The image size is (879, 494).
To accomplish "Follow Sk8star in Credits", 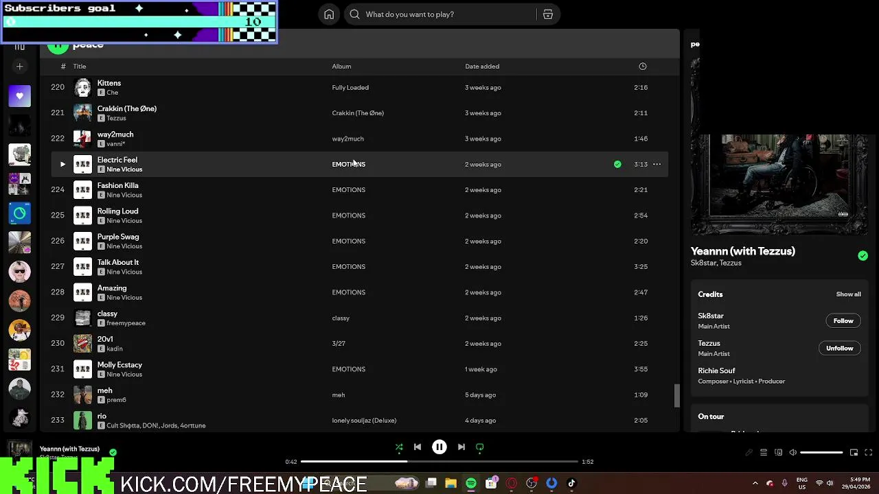I will 843,321.
